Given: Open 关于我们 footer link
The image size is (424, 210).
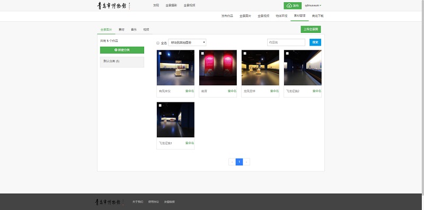Looking at the screenshot, I should coord(138,202).
